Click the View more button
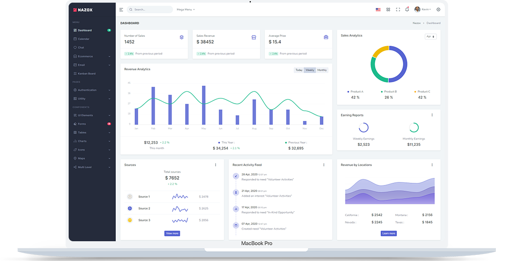This screenshot has height=261, width=517. (x=172, y=233)
